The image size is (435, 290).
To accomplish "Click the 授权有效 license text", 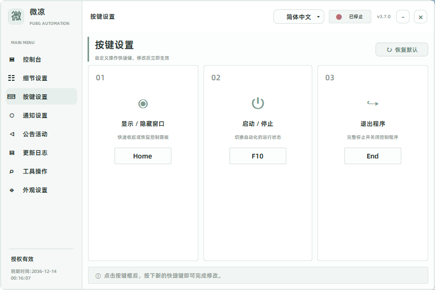I will click(x=22, y=259).
